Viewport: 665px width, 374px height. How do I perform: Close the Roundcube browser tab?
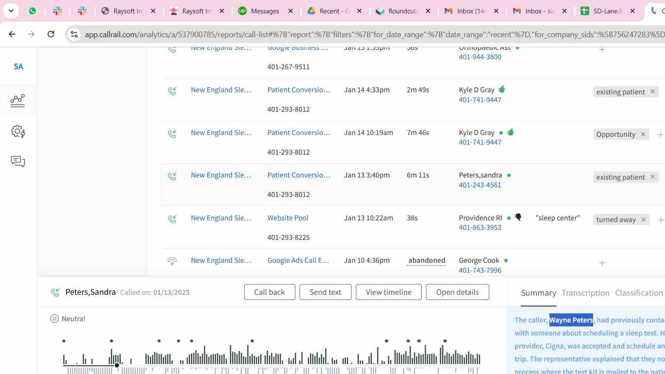428,11
